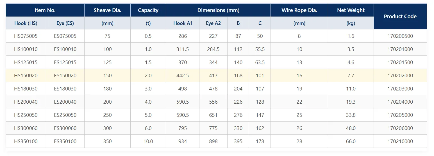Click product code 170202000
The image size is (434, 156).
400,76
